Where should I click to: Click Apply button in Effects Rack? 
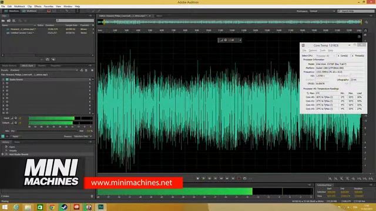click(16, 137)
